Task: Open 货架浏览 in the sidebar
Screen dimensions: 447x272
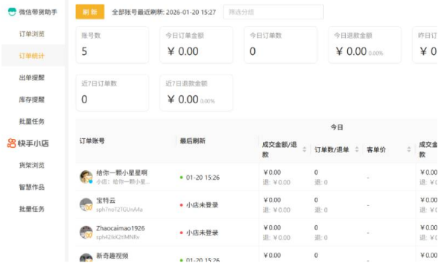Action: pos(31,165)
